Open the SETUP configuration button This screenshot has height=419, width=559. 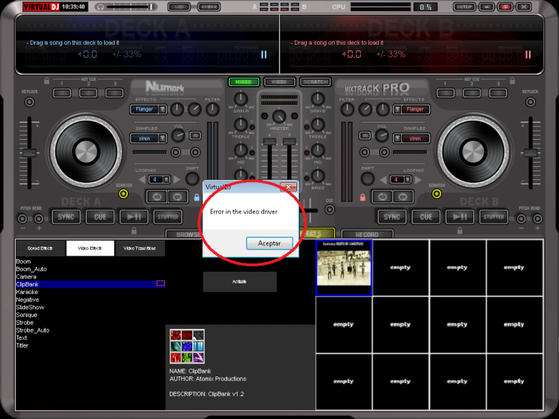click(x=464, y=7)
